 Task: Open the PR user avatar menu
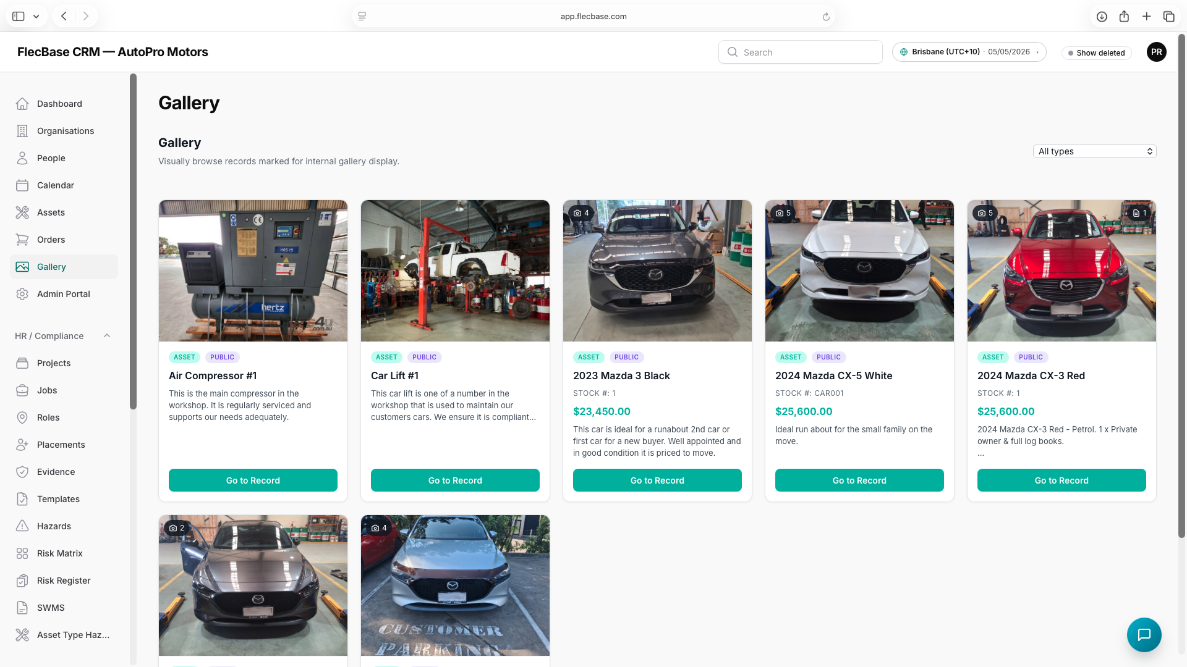pos(1156,52)
